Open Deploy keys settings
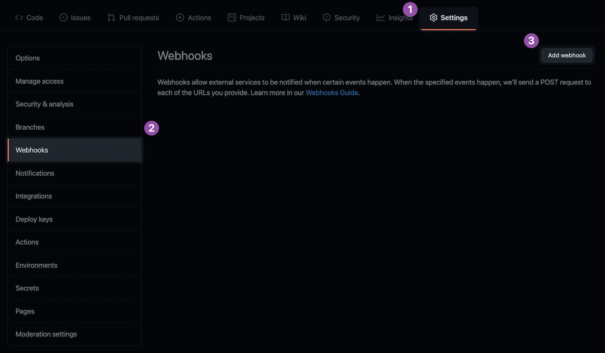This screenshot has height=353, width=605. click(x=74, y=219)
